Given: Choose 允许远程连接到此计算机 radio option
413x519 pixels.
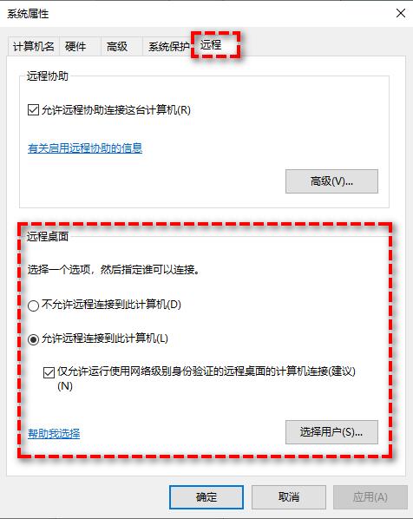Looking at the screenshot, I should pos(34,339).
